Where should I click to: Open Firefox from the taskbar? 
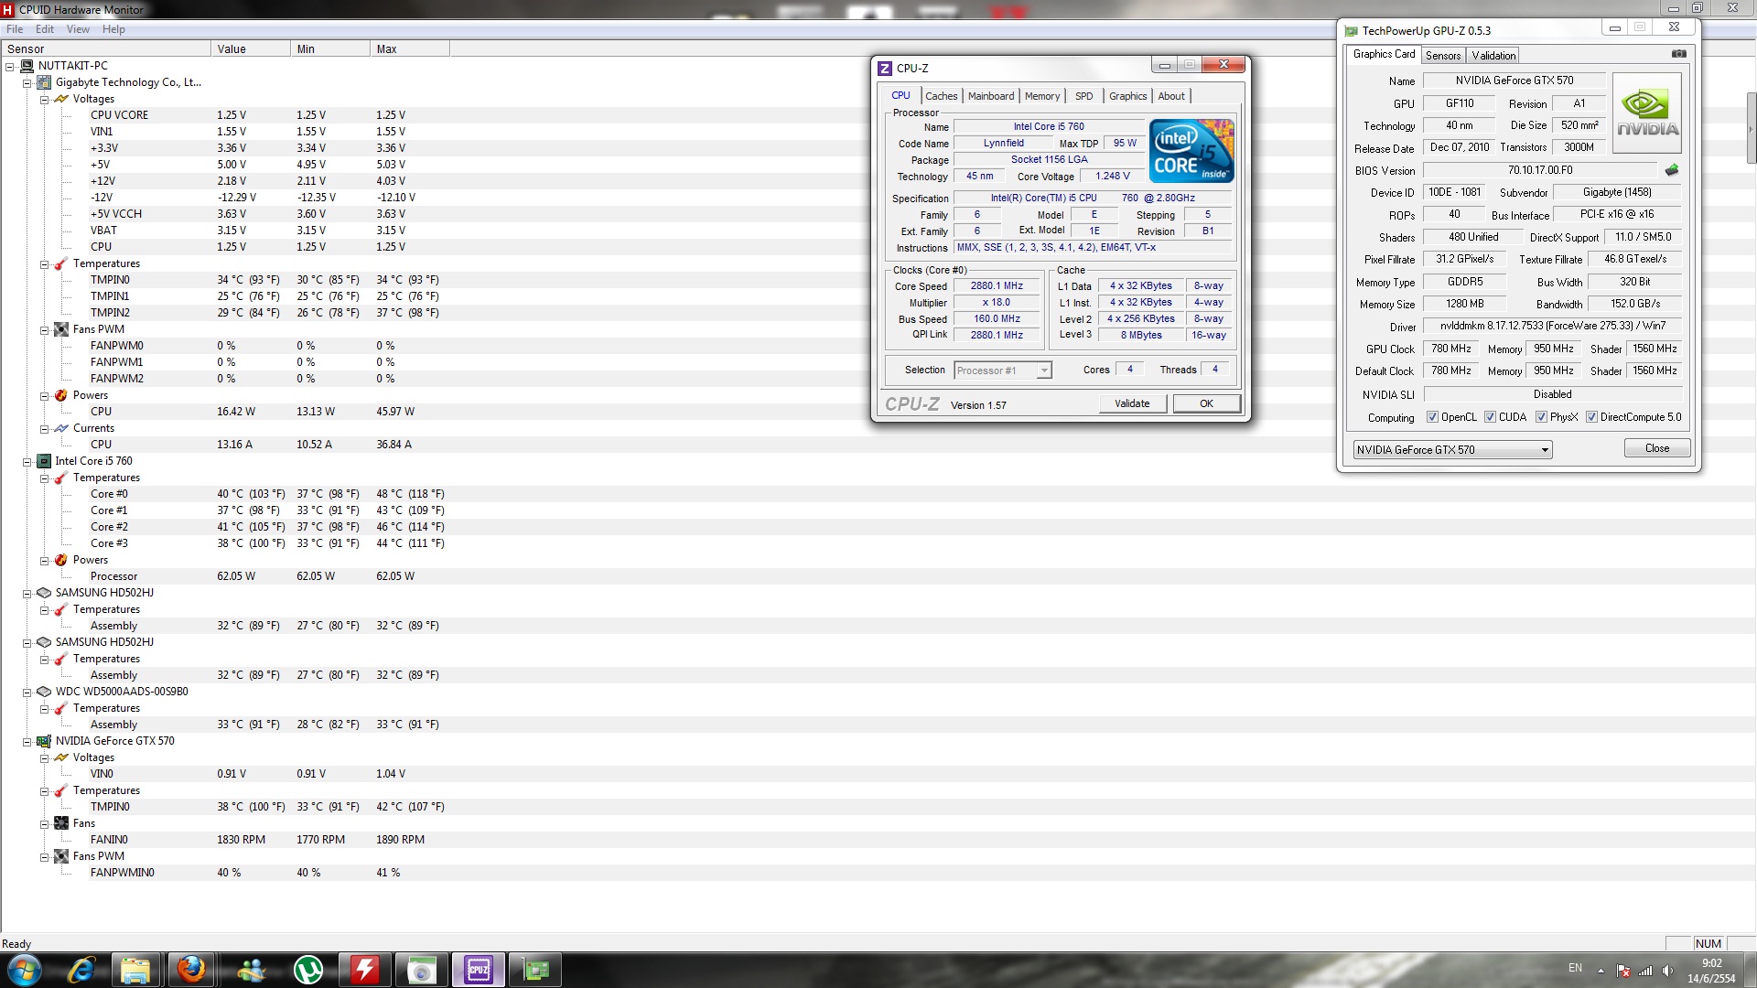click(x=191, y=970)
